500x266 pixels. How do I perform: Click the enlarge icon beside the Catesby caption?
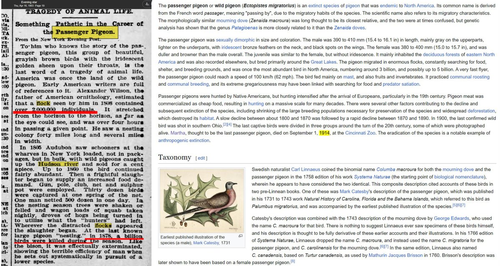[241, 236]
